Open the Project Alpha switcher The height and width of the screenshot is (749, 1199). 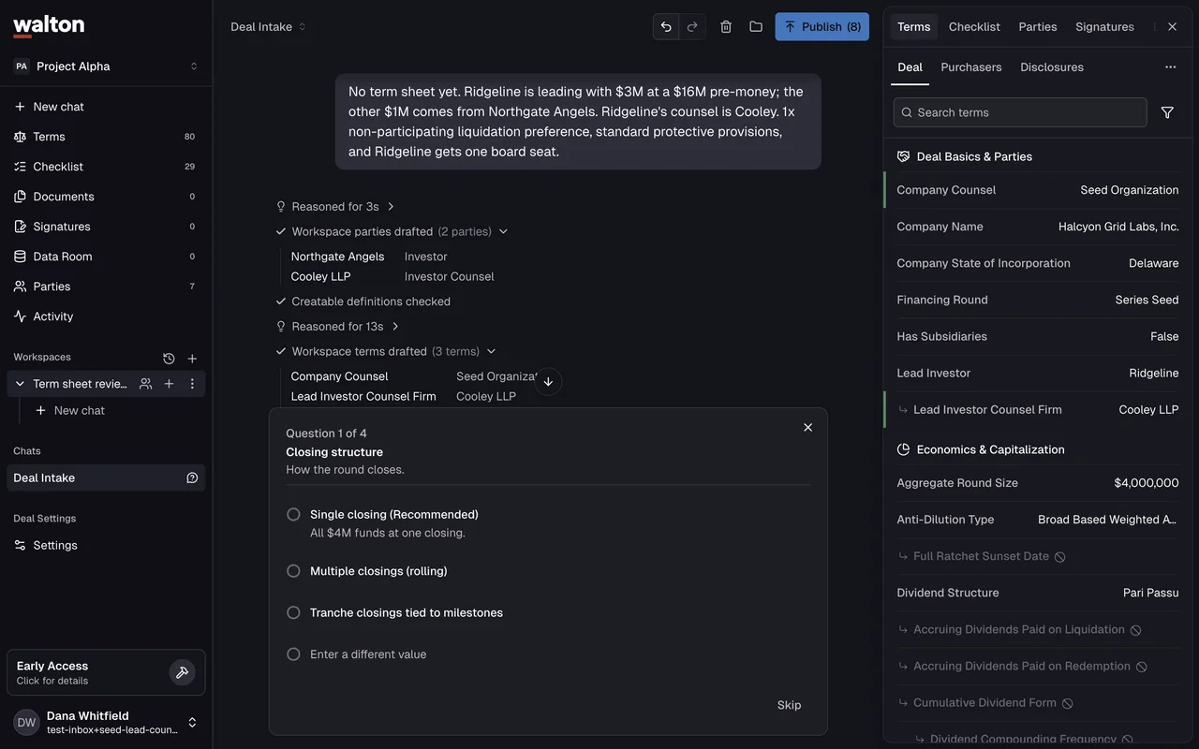(x=106, y=66)
